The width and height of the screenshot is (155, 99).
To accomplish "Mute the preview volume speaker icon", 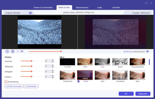I will pyautogui.click(x=148, y=51).
